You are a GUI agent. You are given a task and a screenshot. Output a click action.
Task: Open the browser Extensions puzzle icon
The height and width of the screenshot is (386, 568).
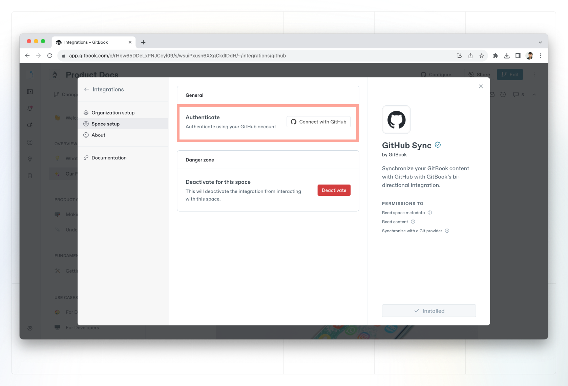[x=496, y=56]
